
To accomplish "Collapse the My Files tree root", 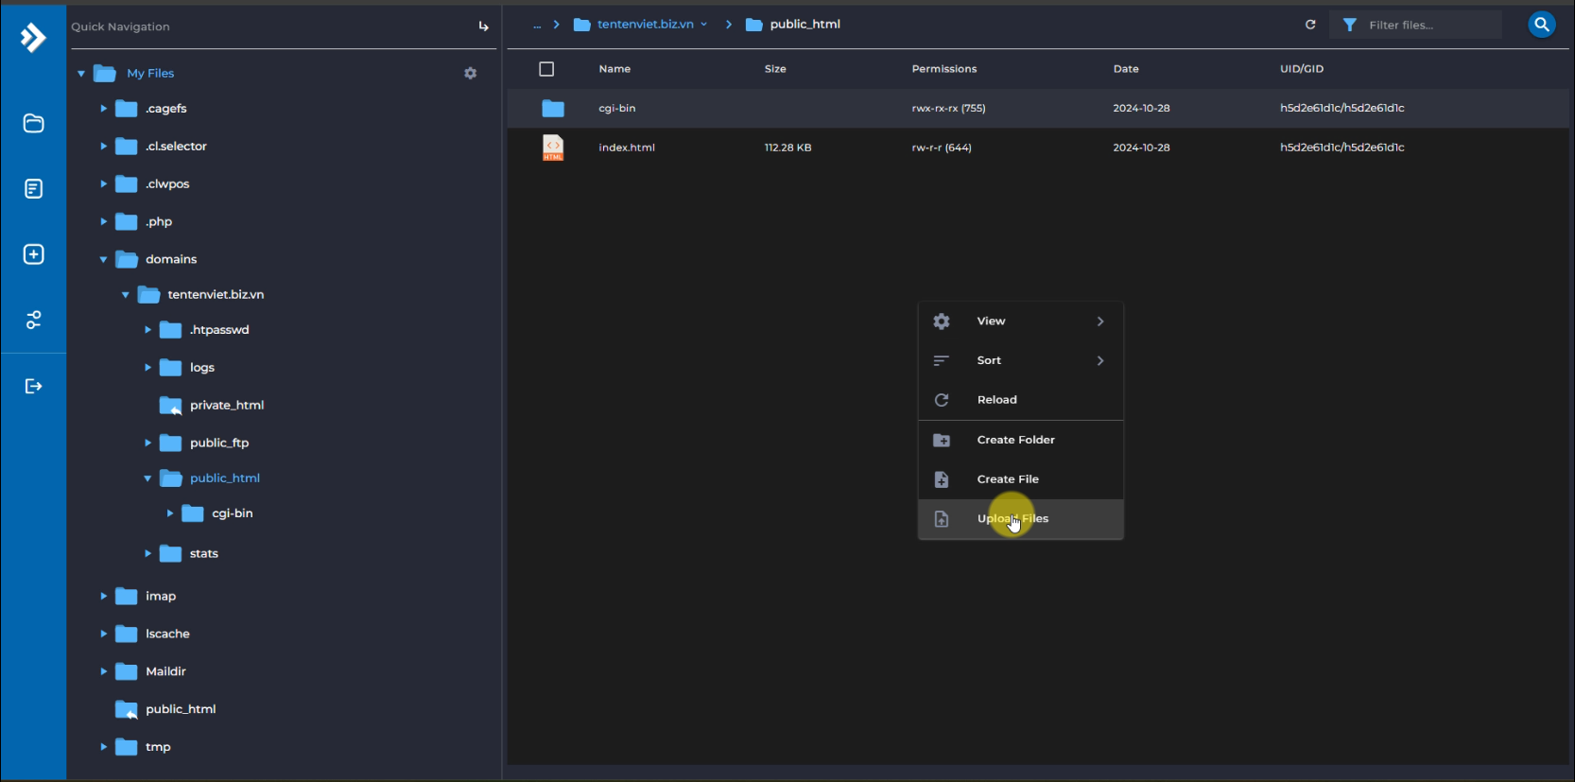I will click(x=81, y=73).
